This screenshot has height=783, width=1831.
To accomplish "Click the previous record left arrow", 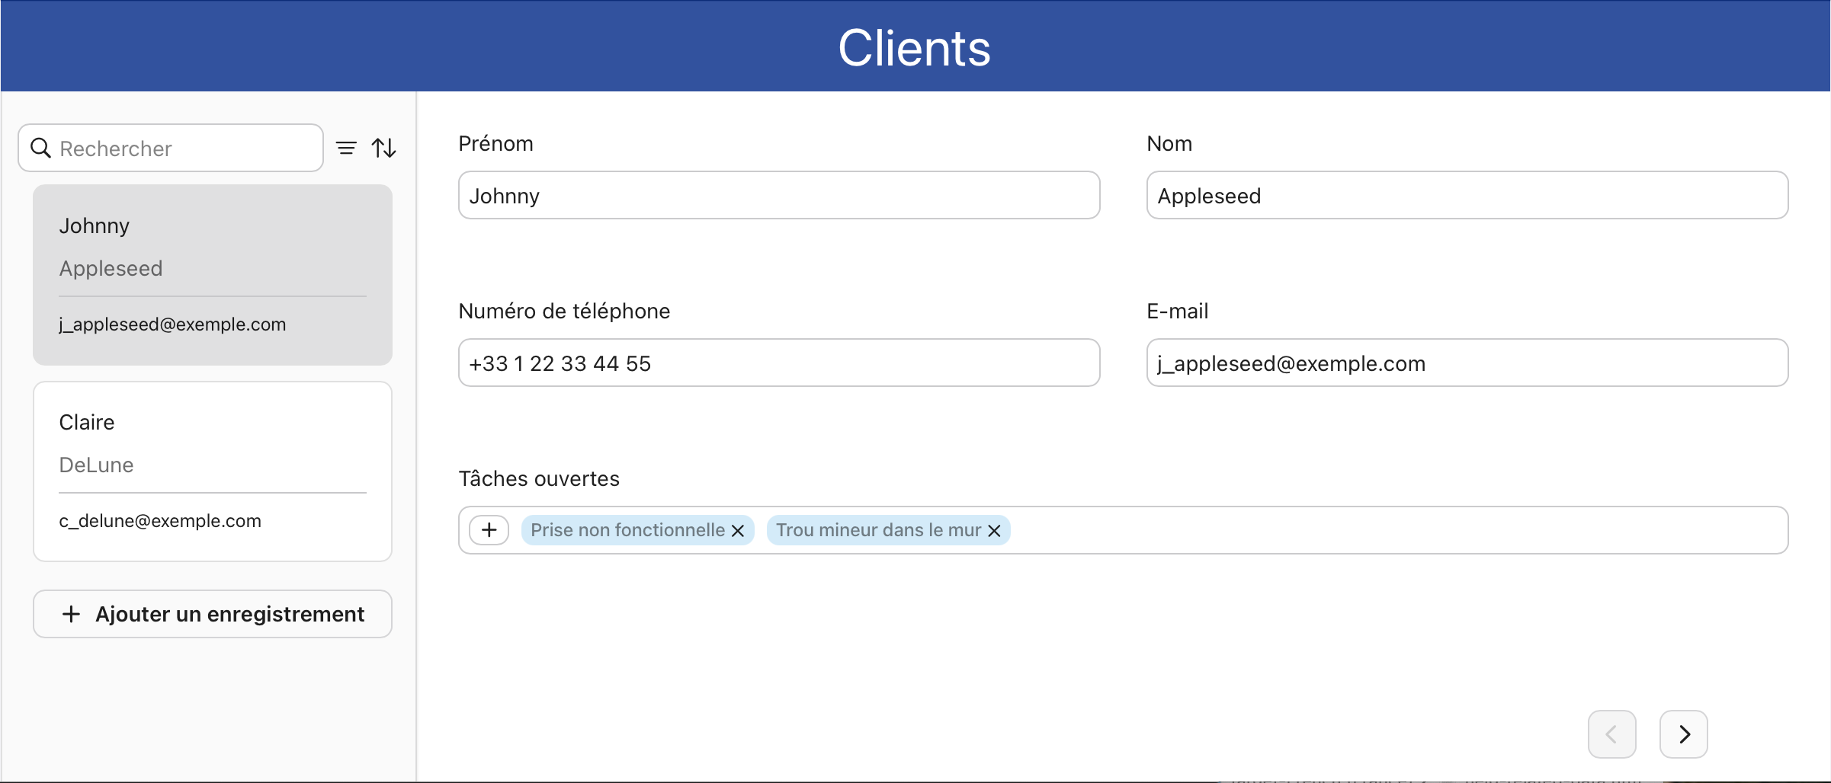I will 1611,733.
